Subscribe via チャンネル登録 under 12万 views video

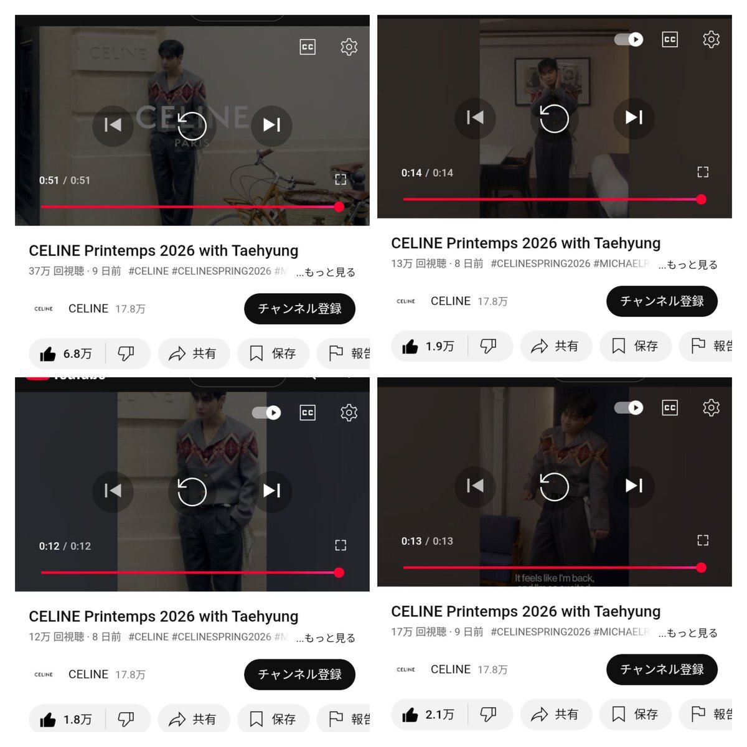pos(299,675)
